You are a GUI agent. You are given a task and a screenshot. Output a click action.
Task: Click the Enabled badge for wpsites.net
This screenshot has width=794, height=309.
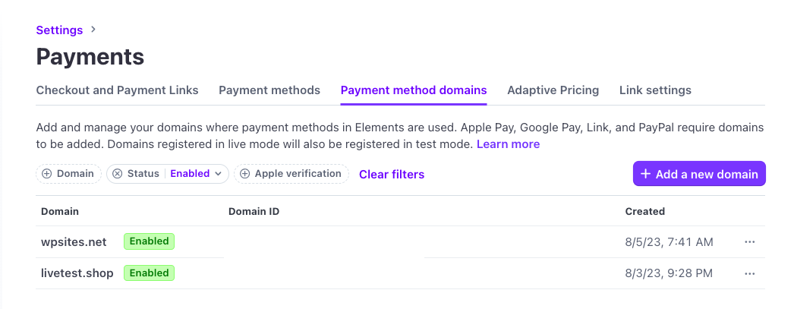click(x=149, y=241)
